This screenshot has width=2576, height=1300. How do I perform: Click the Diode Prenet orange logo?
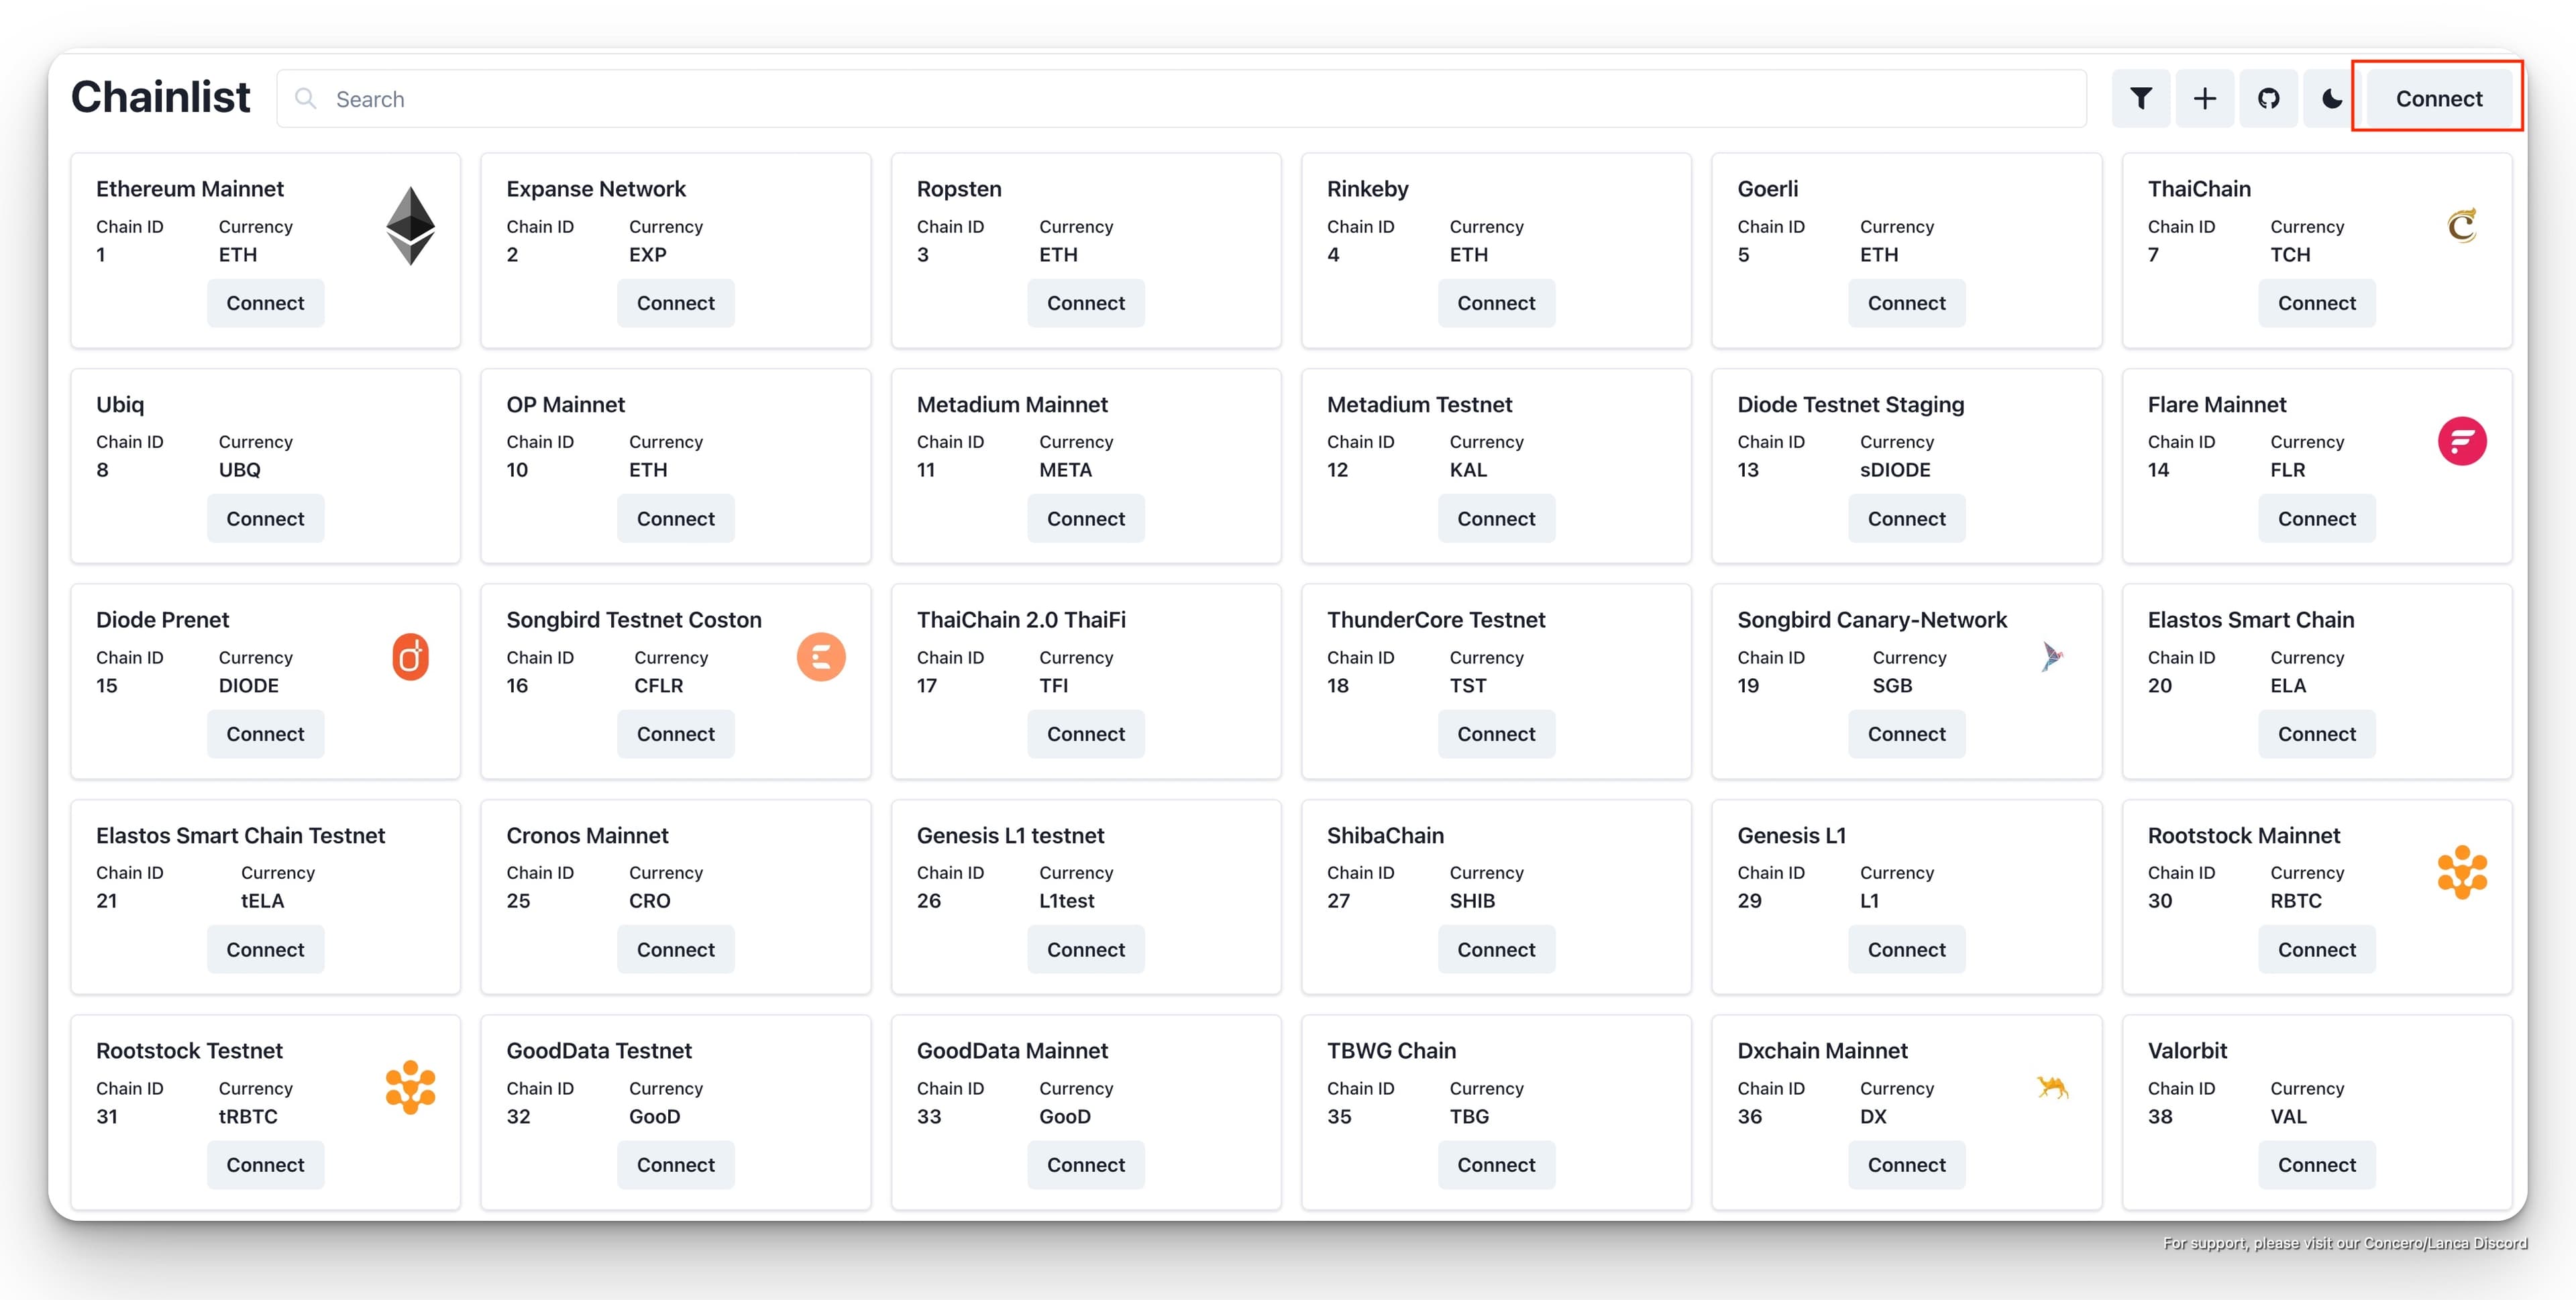410,657
